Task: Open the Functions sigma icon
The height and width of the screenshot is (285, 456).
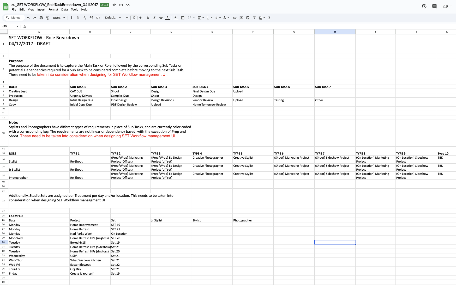Action: tap(269, 18)
